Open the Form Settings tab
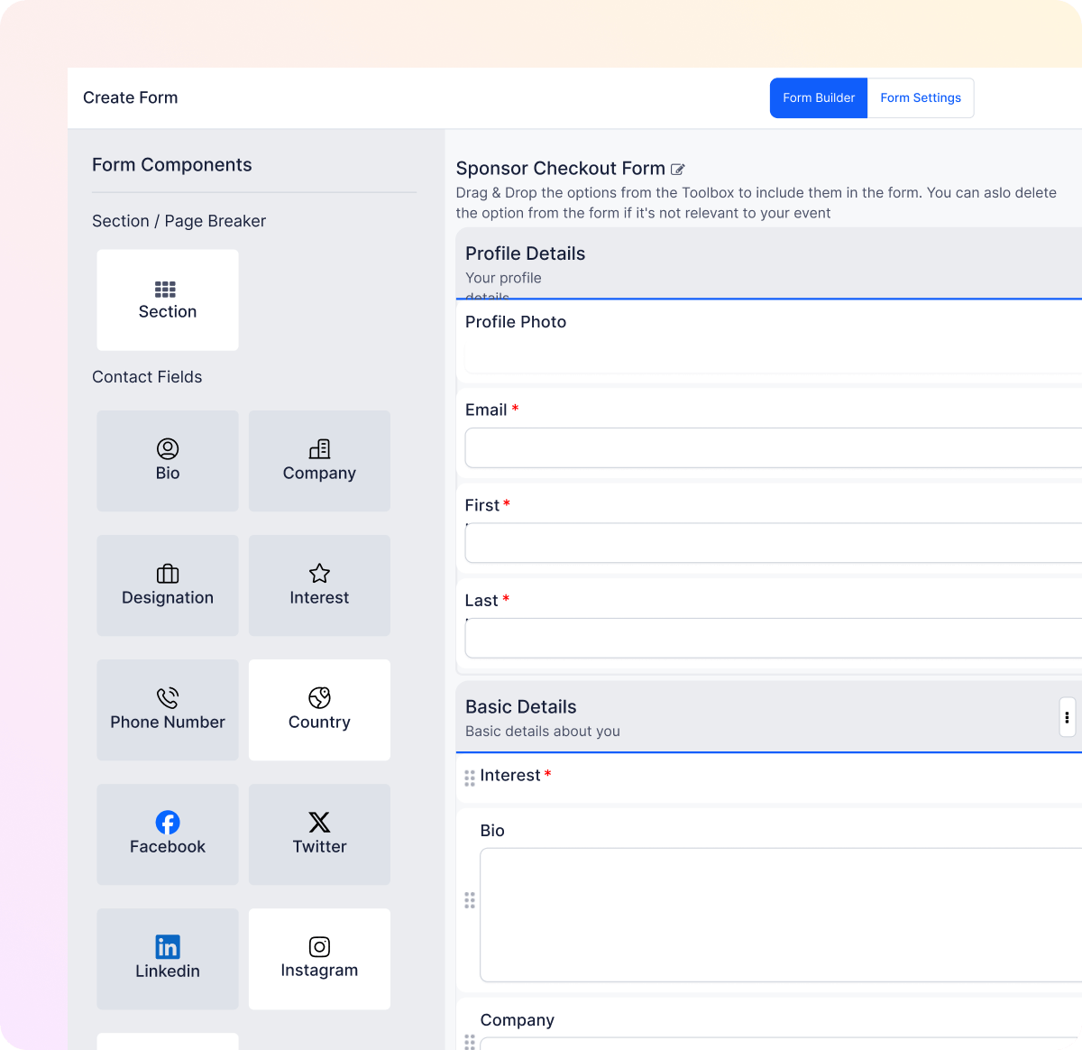 (921, 98)
